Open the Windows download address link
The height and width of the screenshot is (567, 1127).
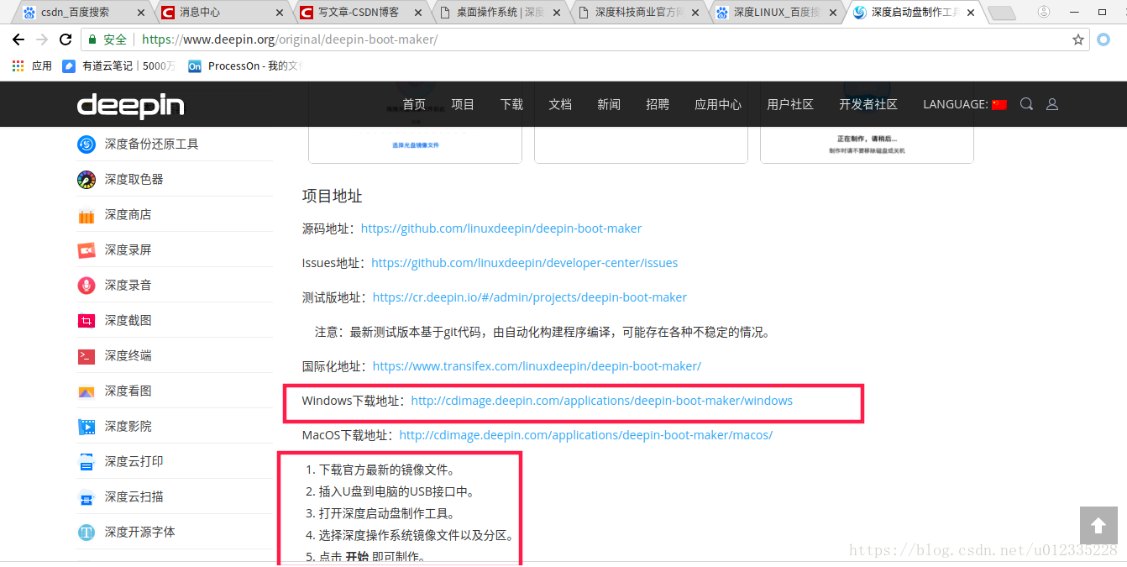click(602, 401)
